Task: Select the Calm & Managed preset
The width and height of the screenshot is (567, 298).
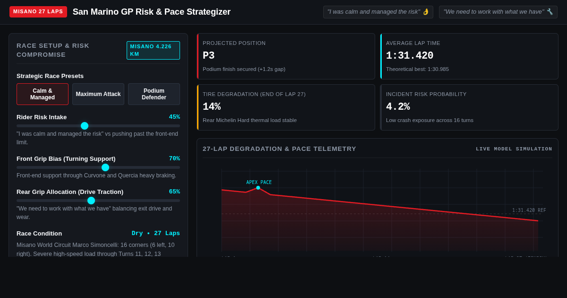Action: tap(43, 94)
